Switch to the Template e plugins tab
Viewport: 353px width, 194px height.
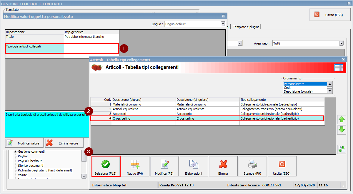click(x=246, y=27)
